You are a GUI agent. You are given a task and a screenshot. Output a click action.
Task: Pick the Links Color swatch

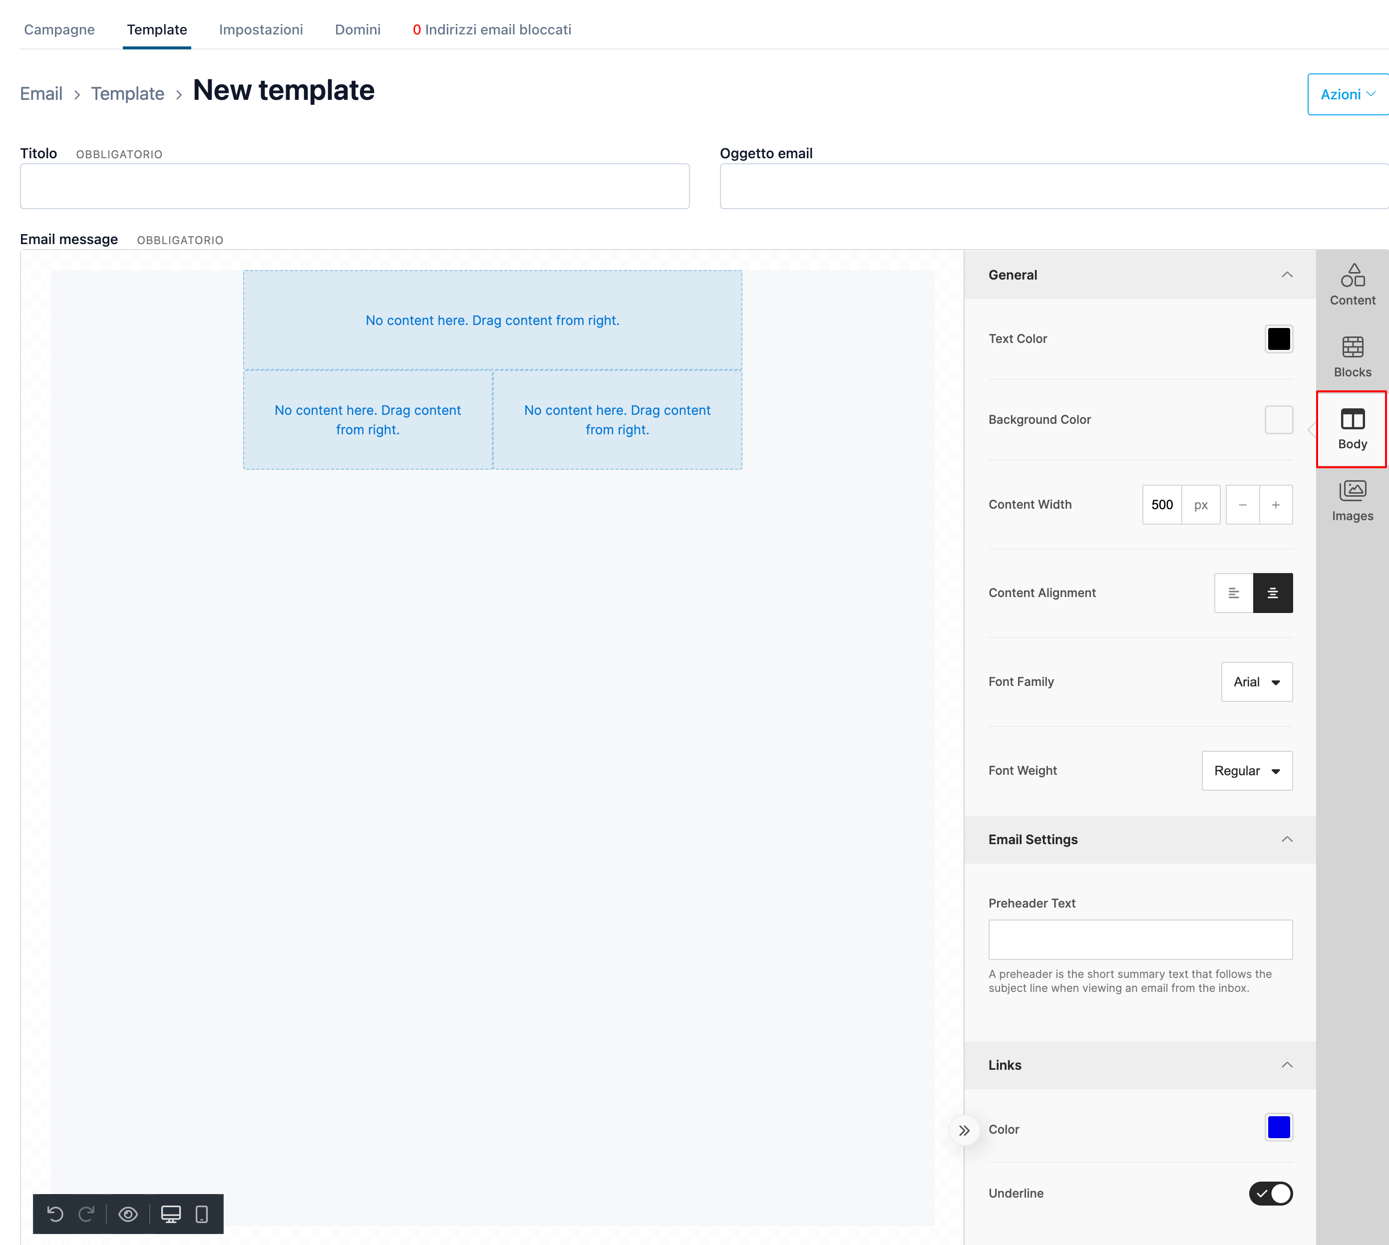(1278, 1127)
